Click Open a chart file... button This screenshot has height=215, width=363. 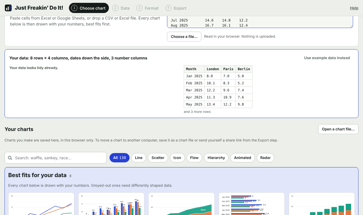[x=338, y=129]
